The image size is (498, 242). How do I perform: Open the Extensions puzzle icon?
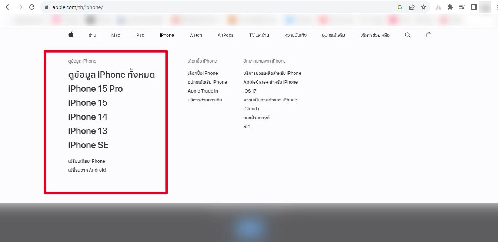click(450, 7)
